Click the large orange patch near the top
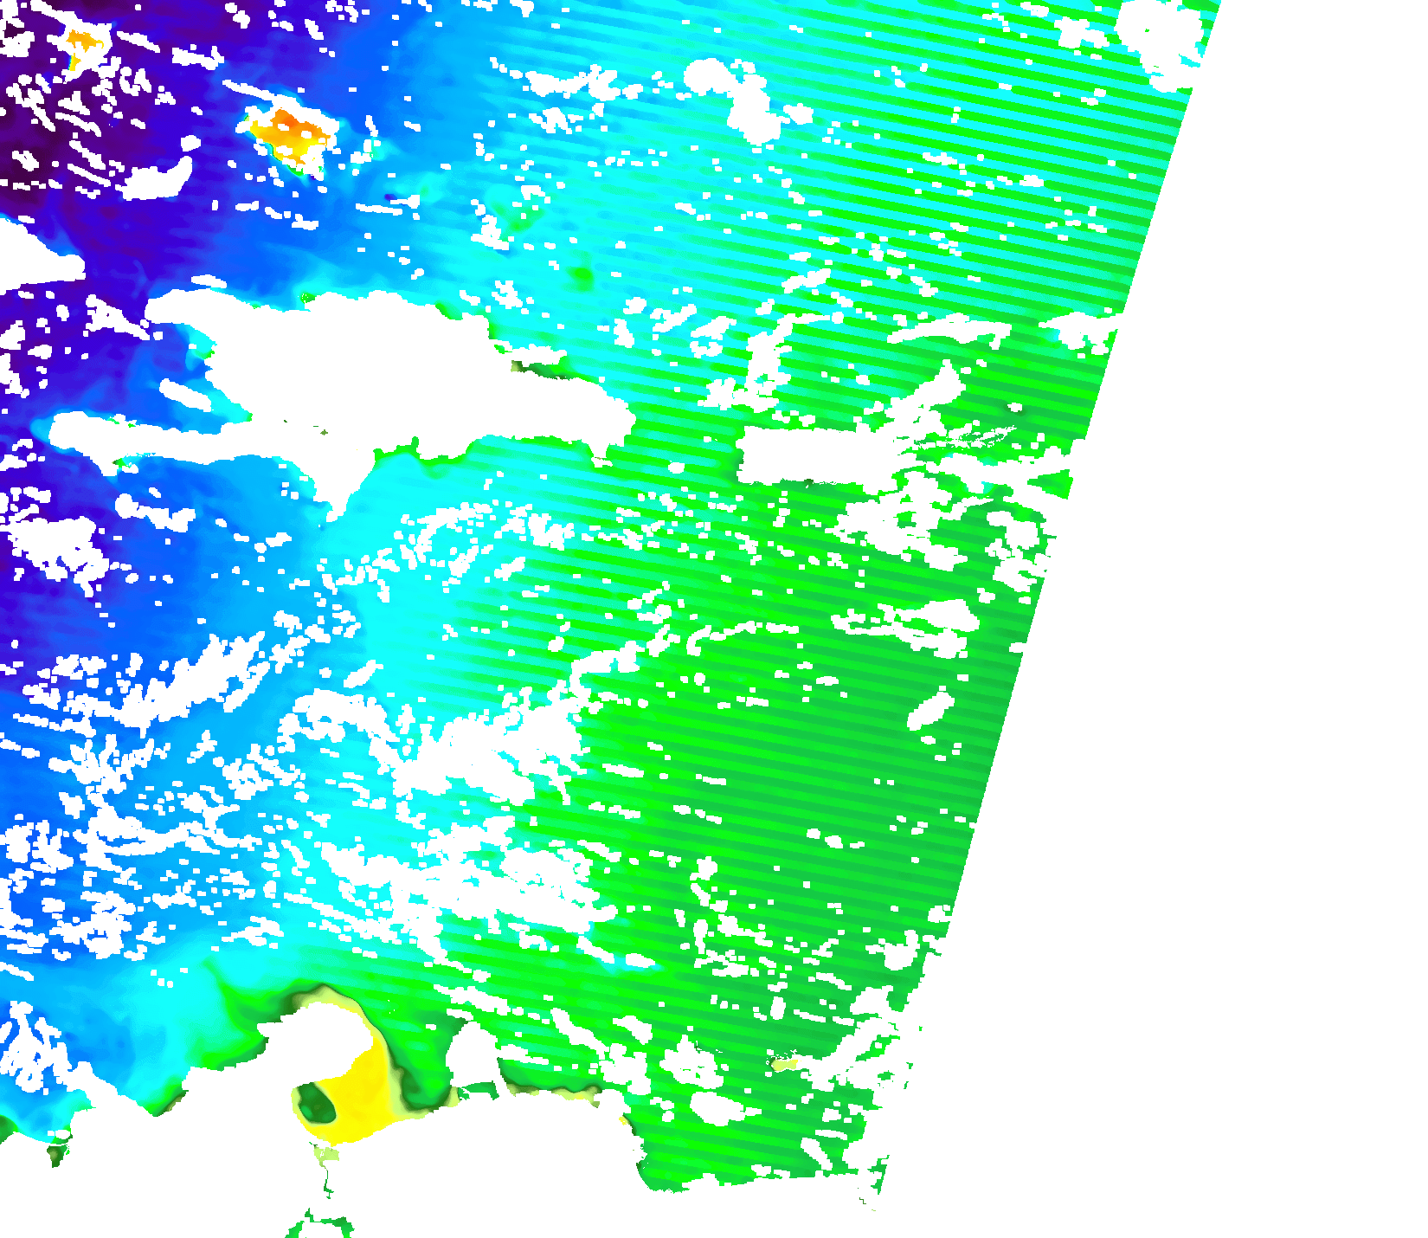Screen dimensions: 1428x1238 pos(292,132)
